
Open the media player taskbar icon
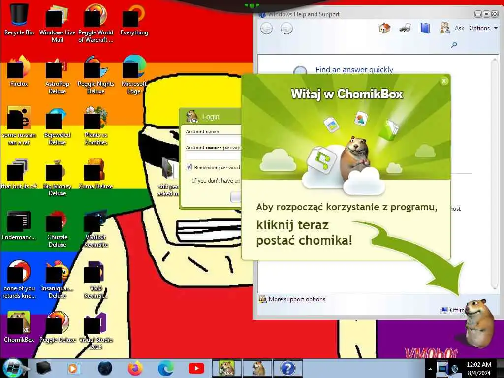point(74,368)
